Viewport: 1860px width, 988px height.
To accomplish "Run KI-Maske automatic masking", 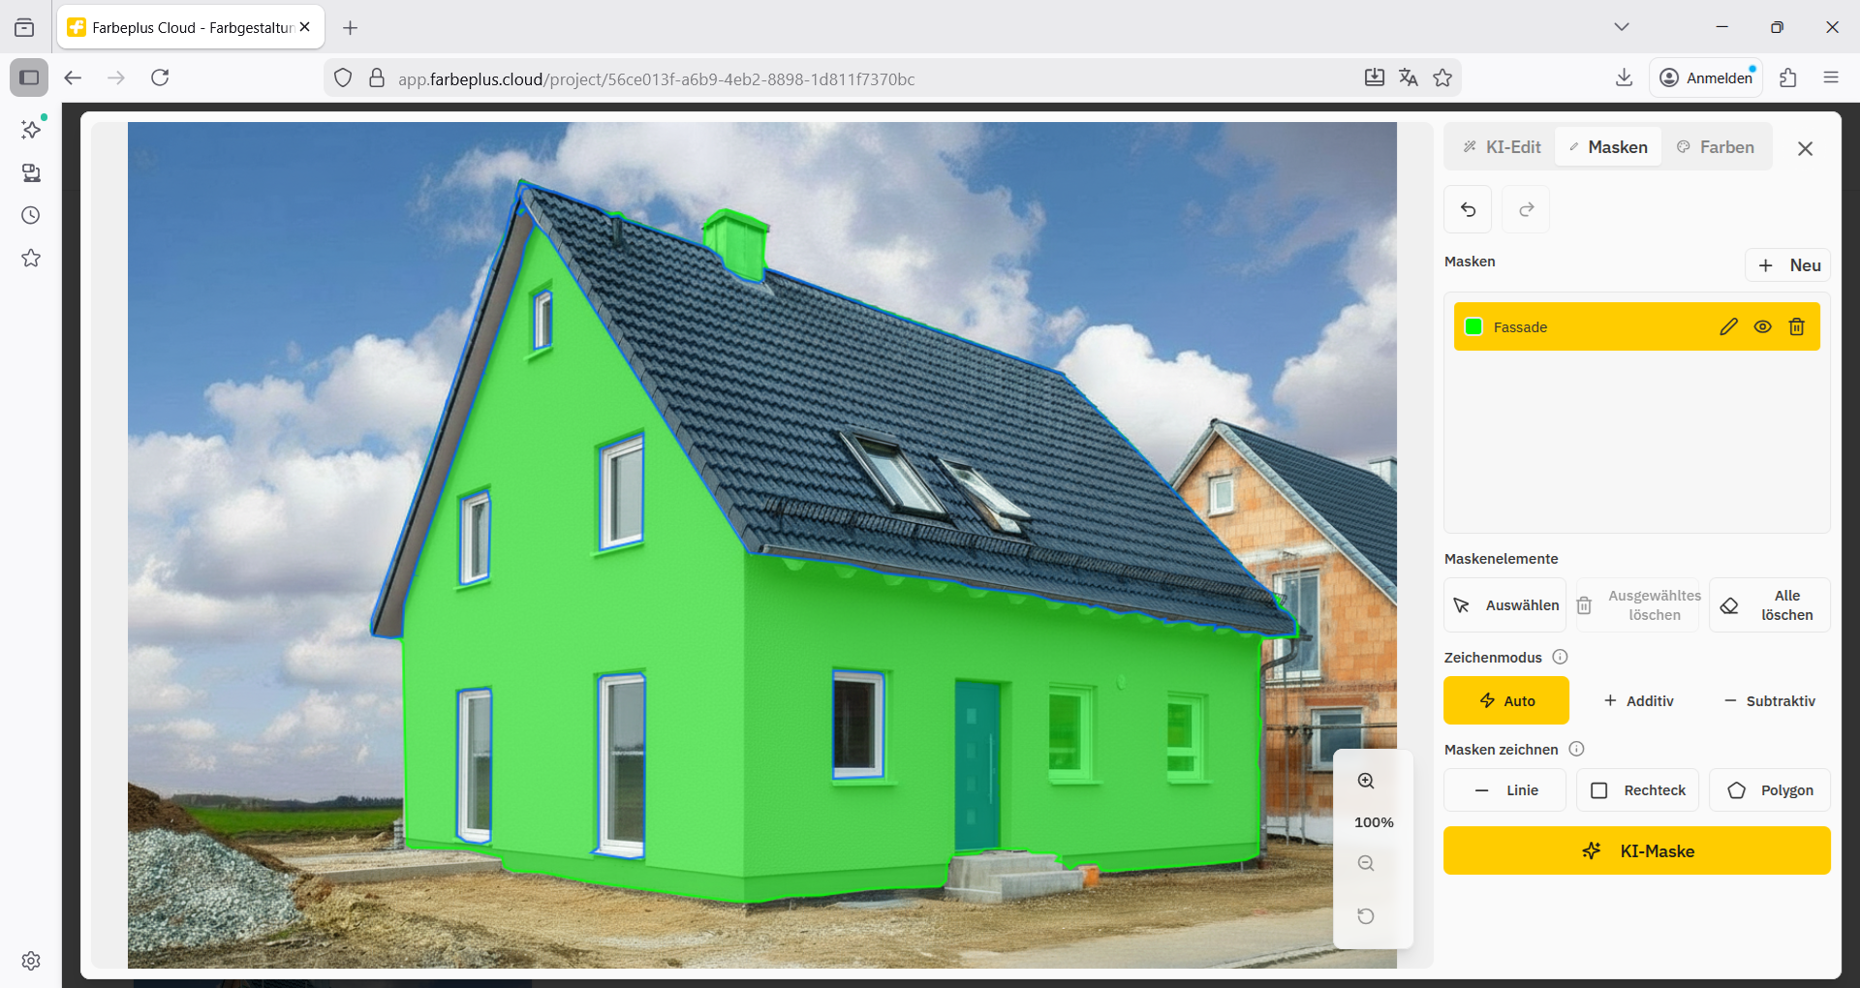I will pyautogui.click(x=1635, y=850).
